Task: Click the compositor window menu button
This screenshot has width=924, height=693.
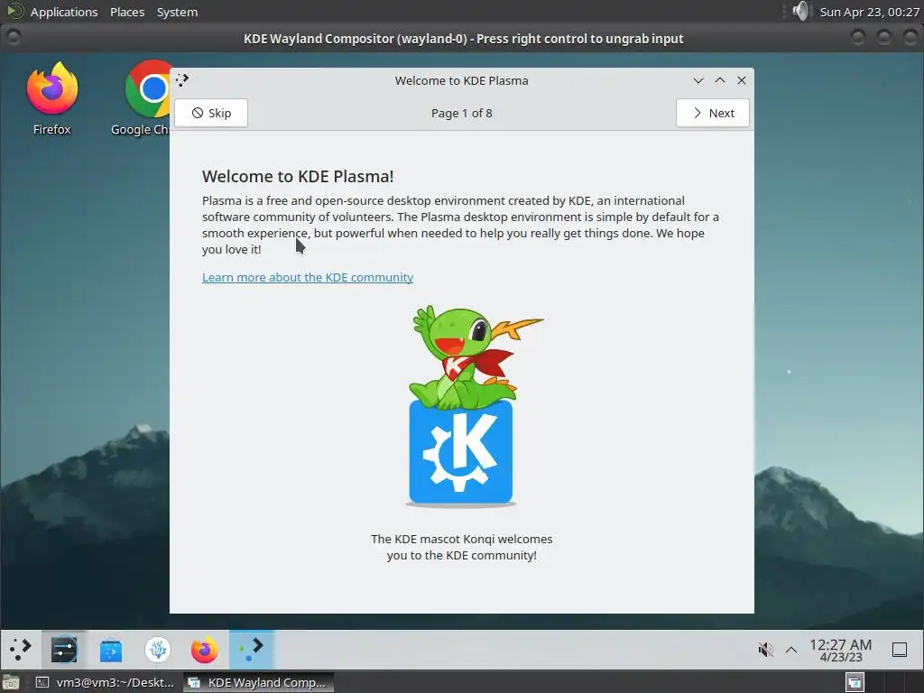Action: 13,38
